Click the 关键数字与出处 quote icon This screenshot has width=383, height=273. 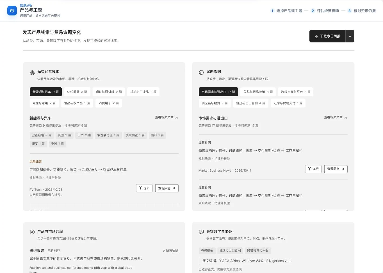[x=201, y=232]
